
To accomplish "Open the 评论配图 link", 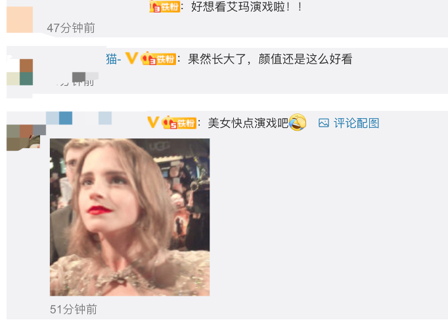I will pyautogui.click(x=356, y=123).
